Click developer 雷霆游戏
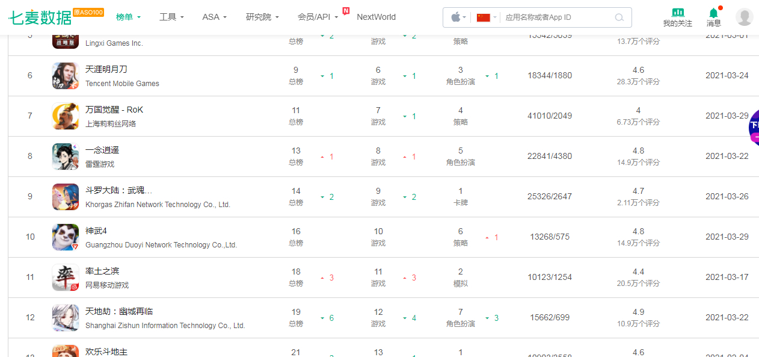 [100, 164]
